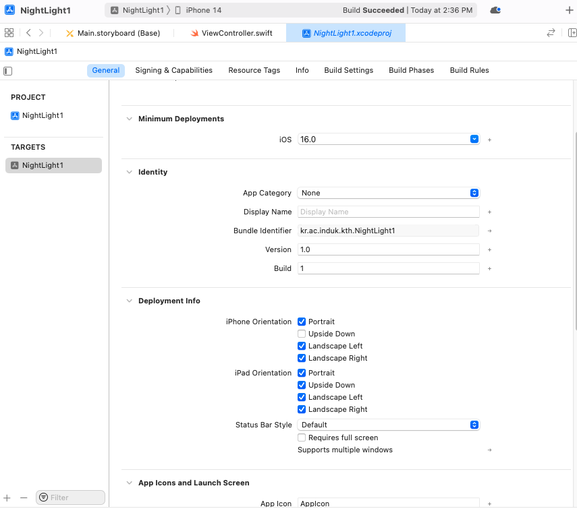Uncheck iPhone Landscape Left
577x511 pixels.
click(x=302, y=346)
